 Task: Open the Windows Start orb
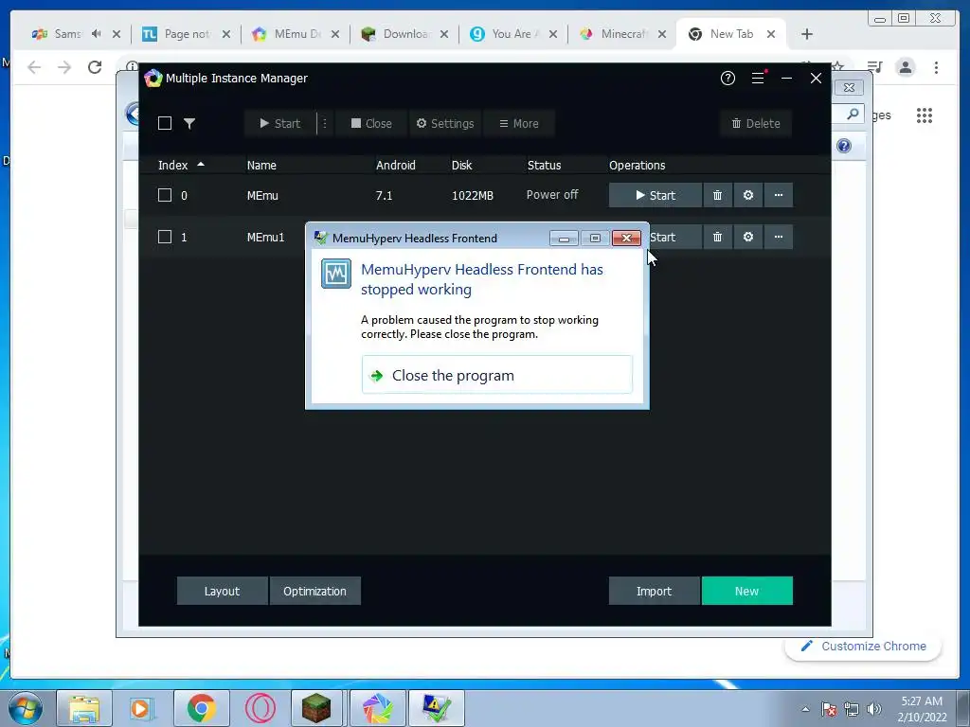click(26, 708)
